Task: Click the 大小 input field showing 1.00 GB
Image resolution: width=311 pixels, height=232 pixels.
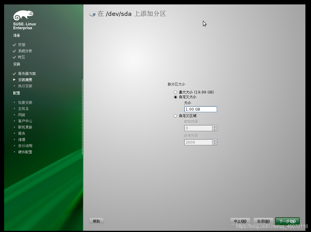Action: click(x=201, y=109)
